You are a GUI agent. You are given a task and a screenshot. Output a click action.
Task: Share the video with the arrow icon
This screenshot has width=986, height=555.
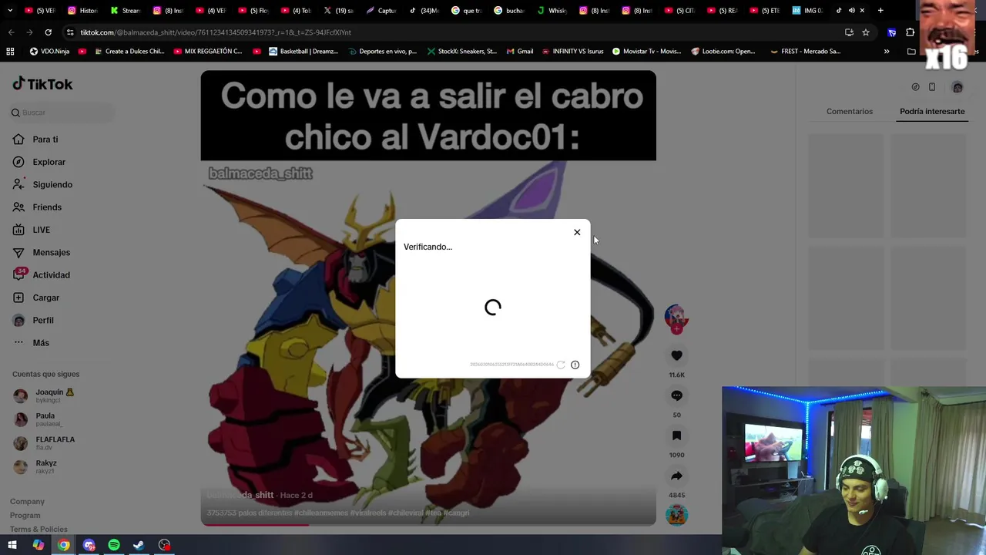pyautogui.click(x=676, y=476)
